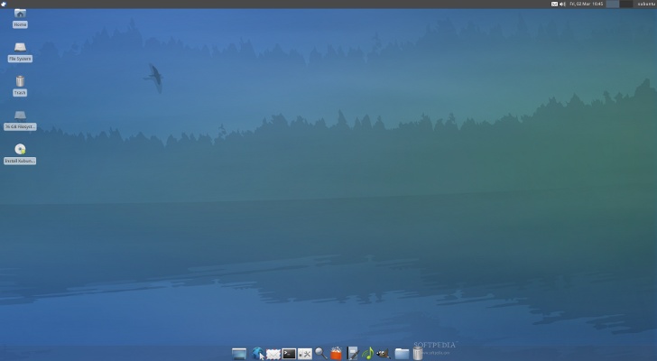Switch to the second workspace in pager
This screenshot has width=657, height=361.
[x=626, y=4]
